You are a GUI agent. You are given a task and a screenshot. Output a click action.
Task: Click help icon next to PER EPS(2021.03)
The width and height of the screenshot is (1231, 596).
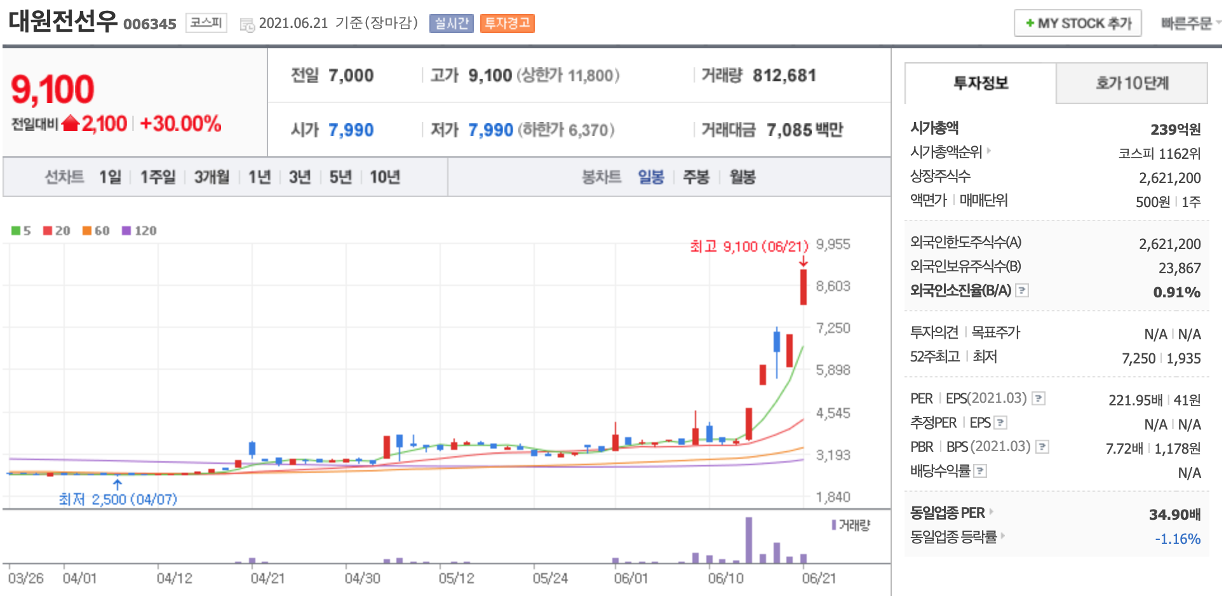(1039, 398)
